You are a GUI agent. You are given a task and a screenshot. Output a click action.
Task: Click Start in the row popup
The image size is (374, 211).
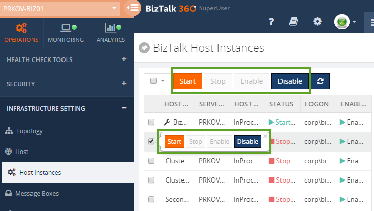coord(174,141)
